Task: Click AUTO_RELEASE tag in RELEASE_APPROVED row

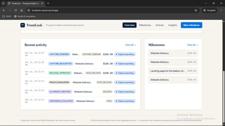Action: tap(93, 73)
